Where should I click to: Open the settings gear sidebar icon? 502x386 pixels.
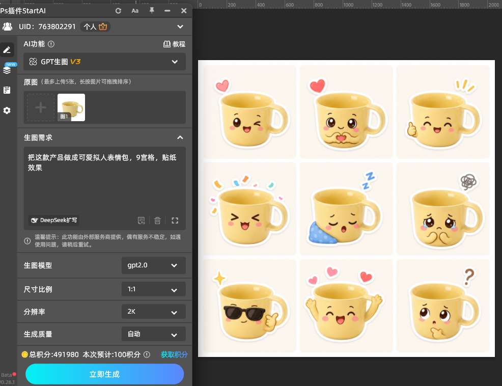7,111
